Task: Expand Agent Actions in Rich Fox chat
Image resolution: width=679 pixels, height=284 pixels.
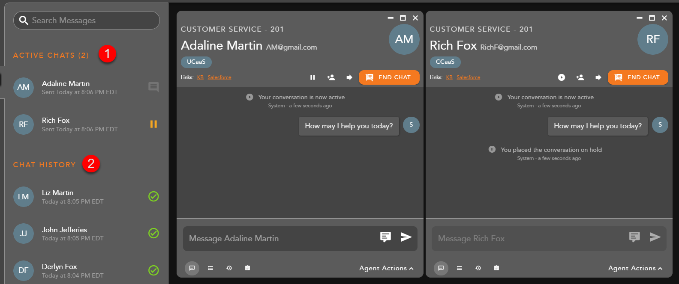Action: pyautogui.click(x=635, y=268)
